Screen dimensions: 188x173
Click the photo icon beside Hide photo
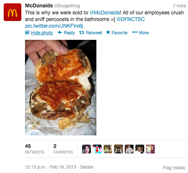point(27,32)
